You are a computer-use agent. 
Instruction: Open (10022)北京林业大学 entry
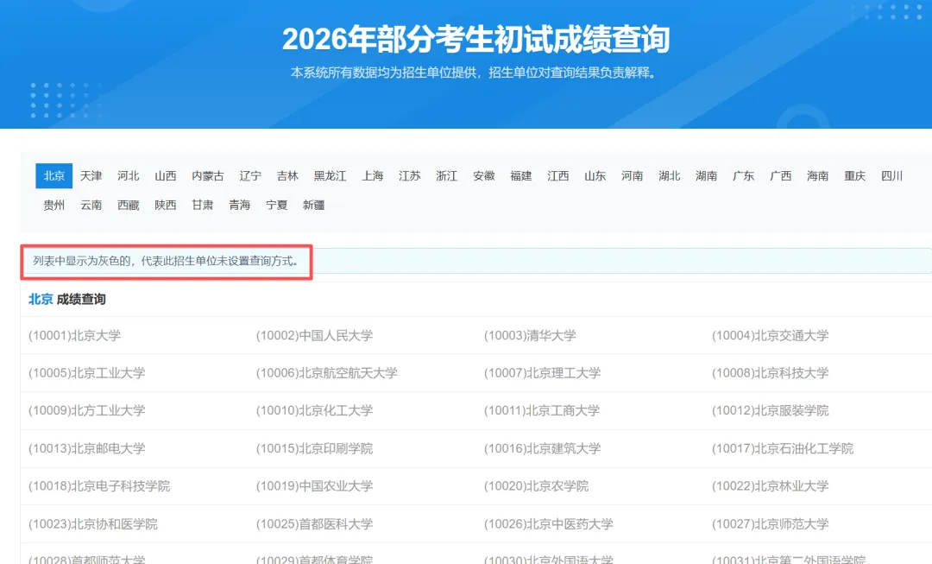point(771,486)
